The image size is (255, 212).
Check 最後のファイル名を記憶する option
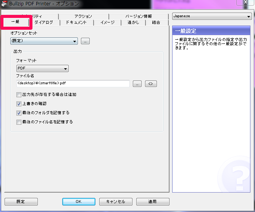point(19,122)
